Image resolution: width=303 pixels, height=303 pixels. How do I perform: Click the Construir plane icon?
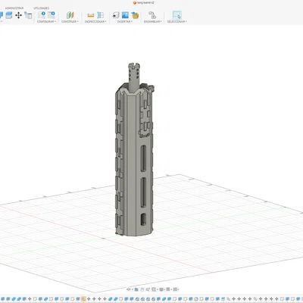point(70,15)
